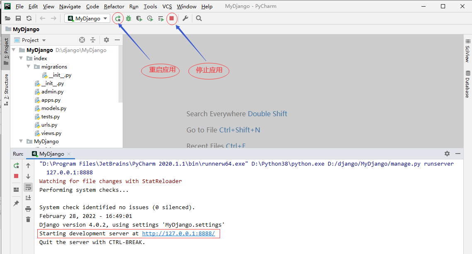Collapse the index folder

(21, 58)
